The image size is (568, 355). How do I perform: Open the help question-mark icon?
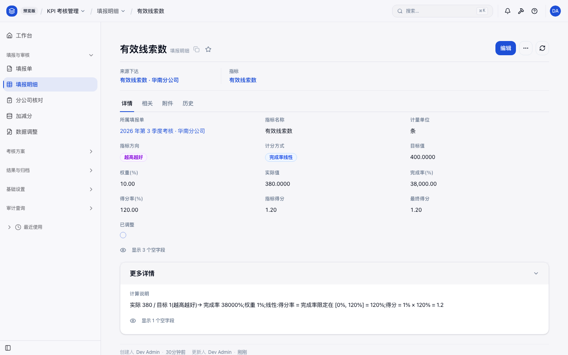tap(534, 11)
